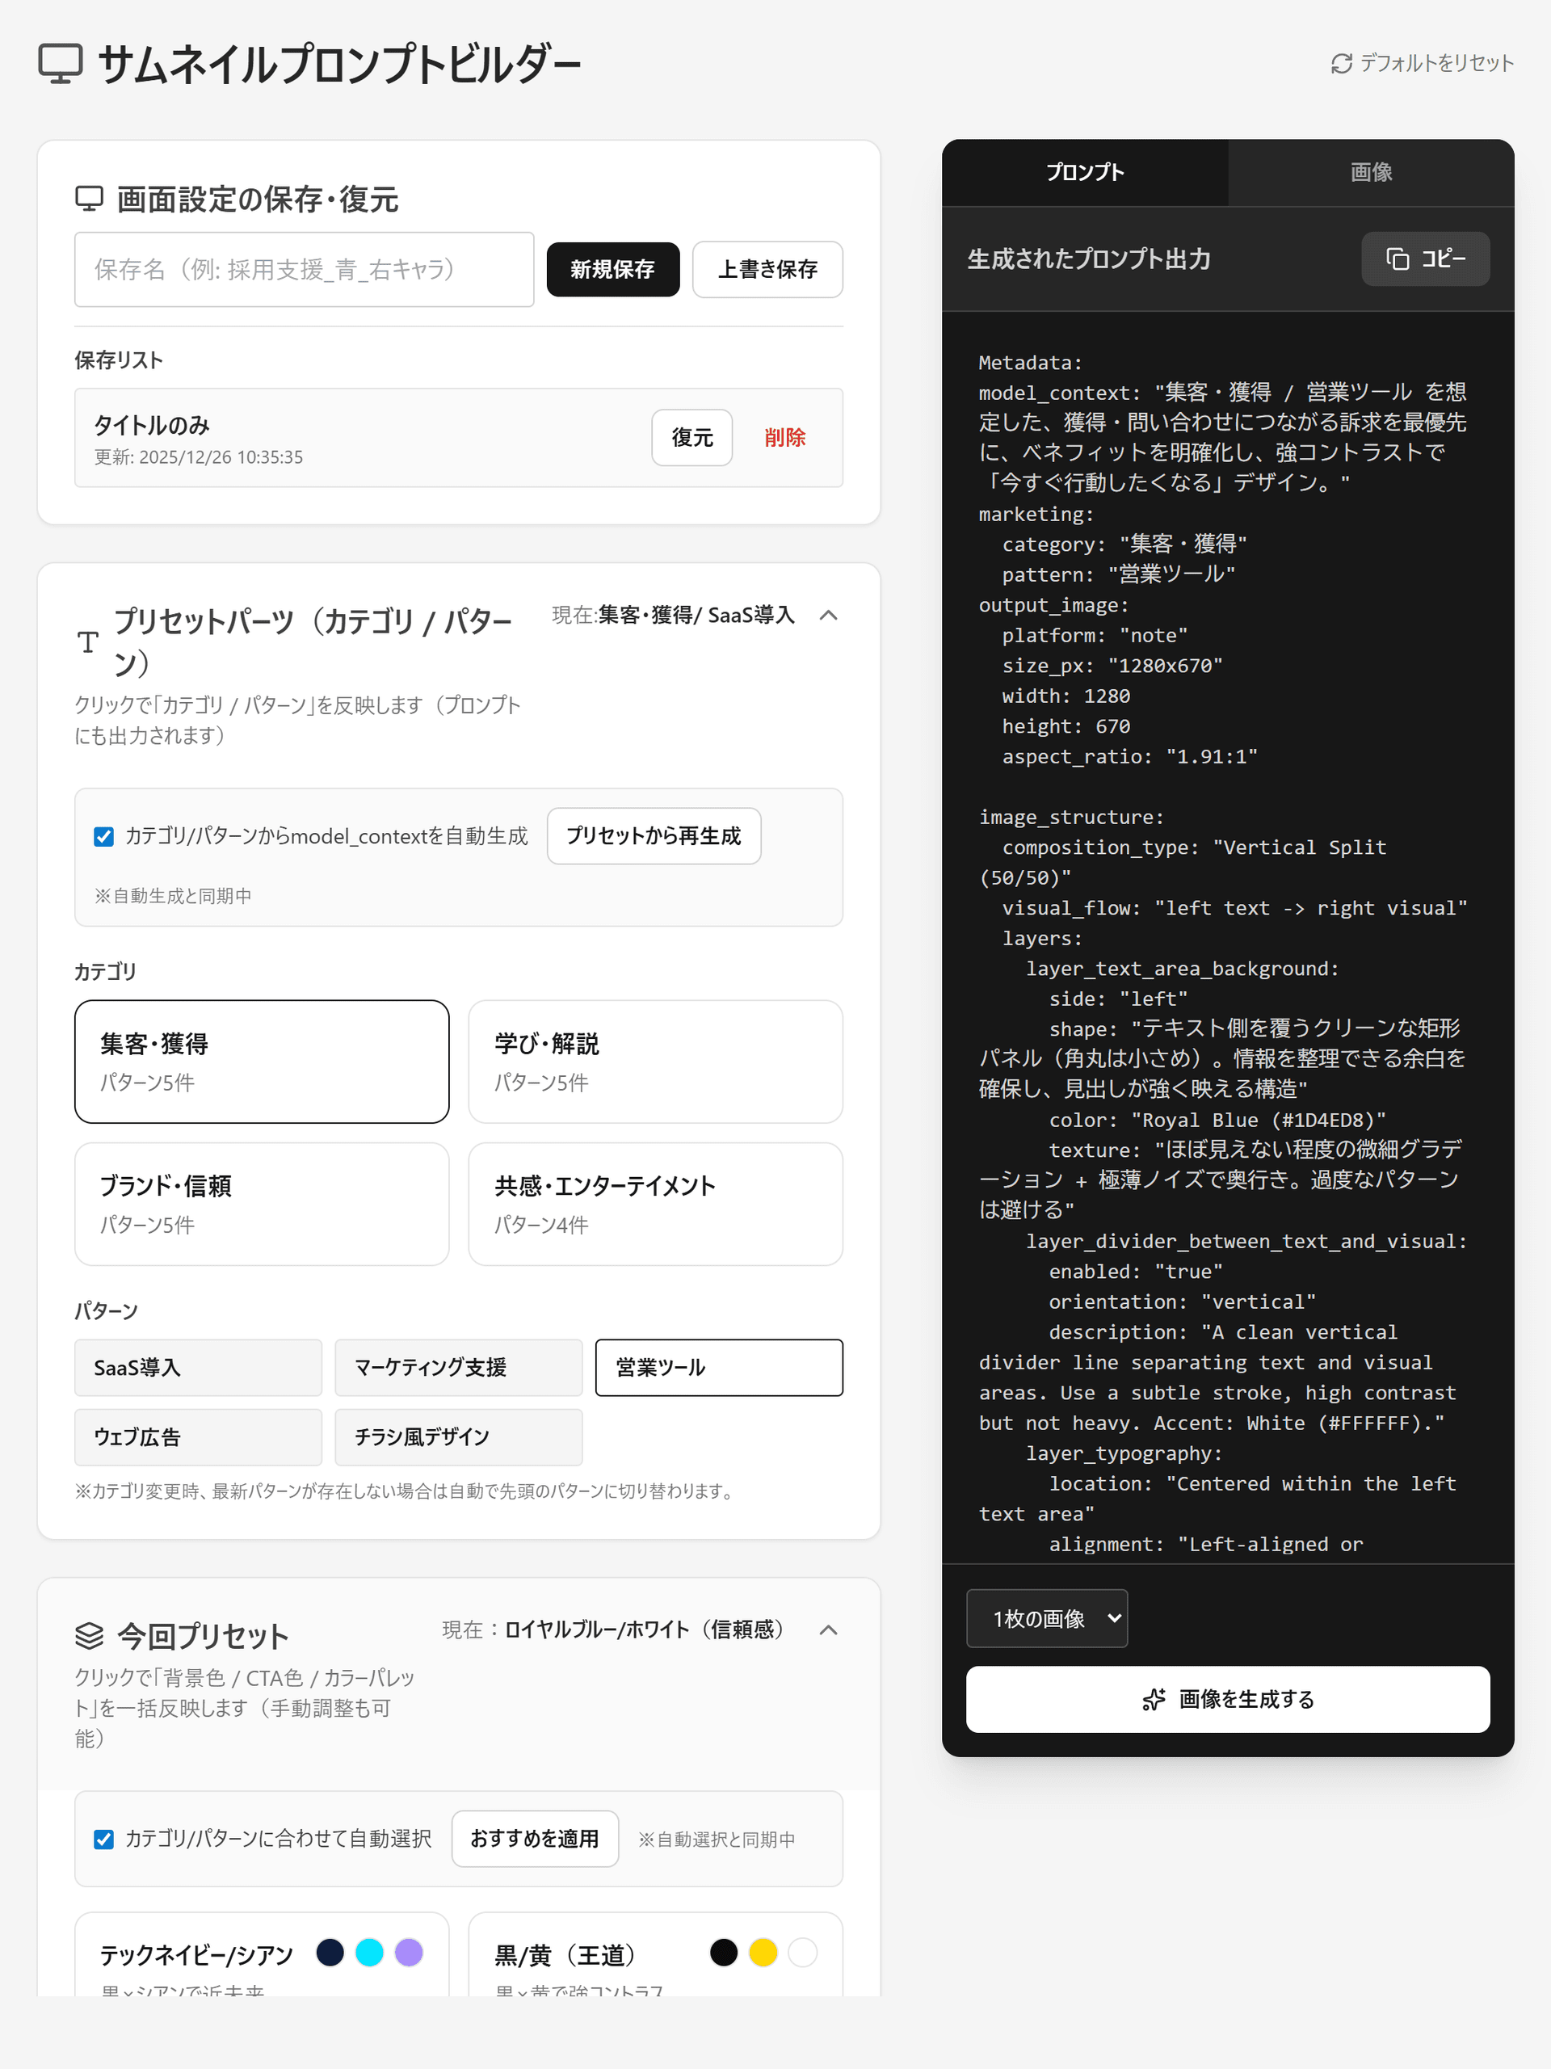Click the T text icon beside プリセットパーツ
Screen dimensions: 1551x2069
[x=88, y=641]
